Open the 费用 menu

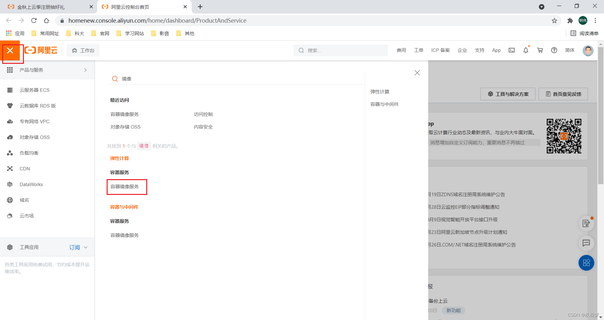pyautogui.click(x=401, y=50)
